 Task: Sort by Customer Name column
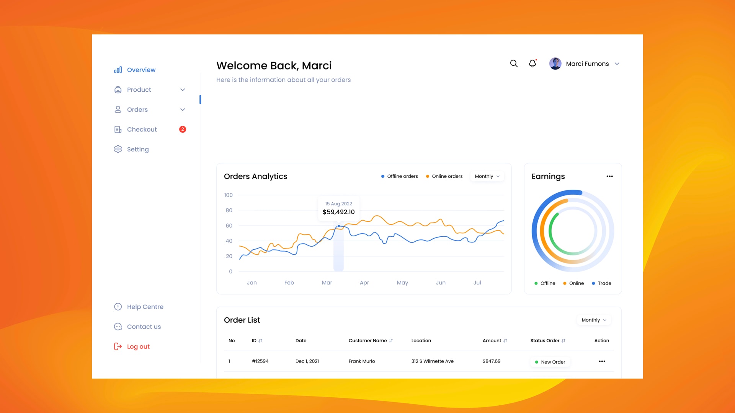pos(390,341)
